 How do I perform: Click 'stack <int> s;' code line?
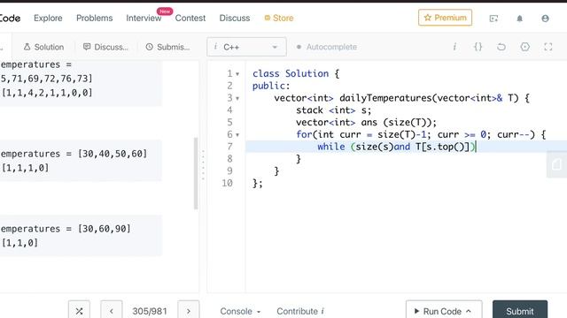[333, 110]
